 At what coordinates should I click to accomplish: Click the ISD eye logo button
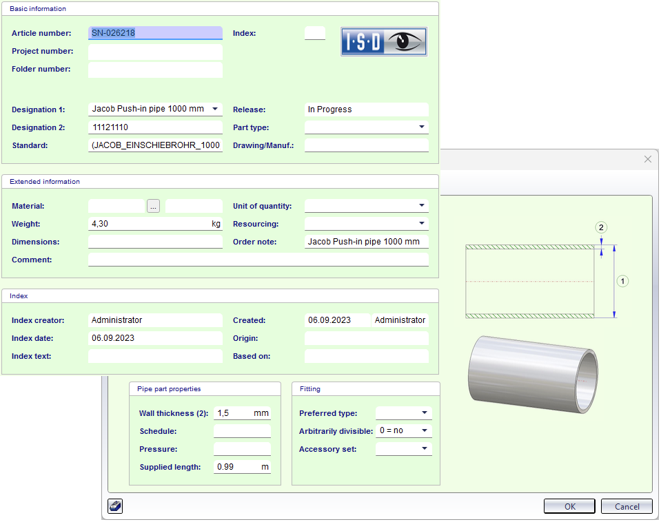coord(384,42)
